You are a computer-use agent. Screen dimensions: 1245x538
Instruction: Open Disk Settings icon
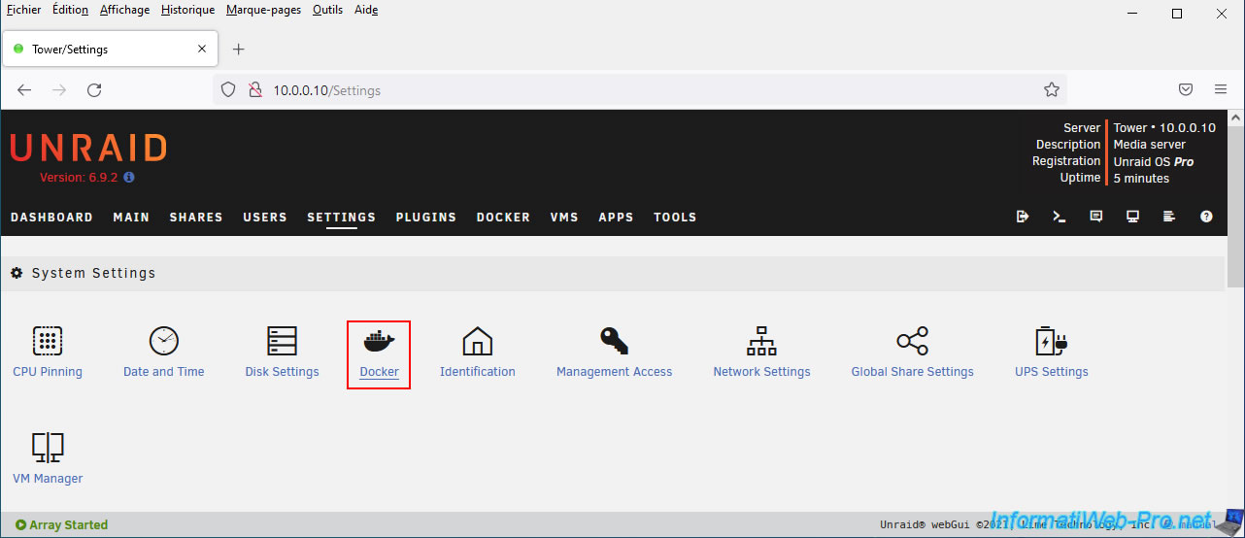click(x=282, y=342)
